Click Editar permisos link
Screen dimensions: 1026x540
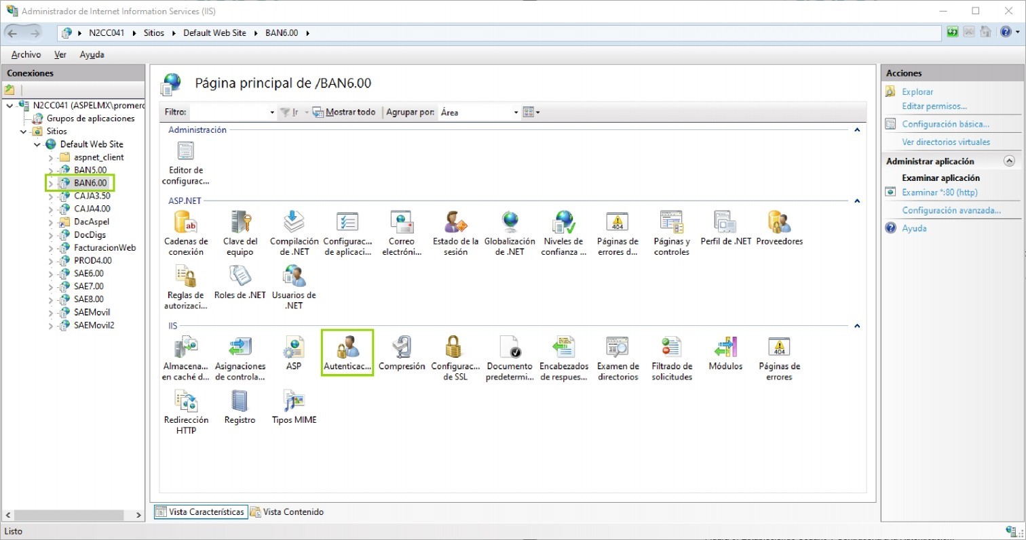(934, 106)
